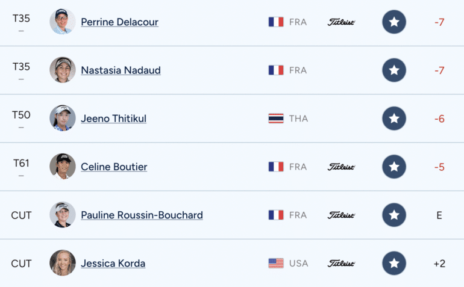
Task: Open Pauline Roussin-Bouchard name link
Action: click(x=142, y=215)
